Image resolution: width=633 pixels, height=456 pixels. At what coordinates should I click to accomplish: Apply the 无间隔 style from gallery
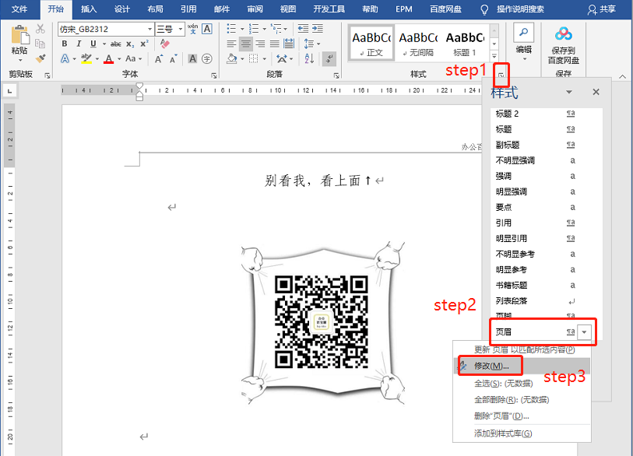pyautogui.click(x=418, y=43)
